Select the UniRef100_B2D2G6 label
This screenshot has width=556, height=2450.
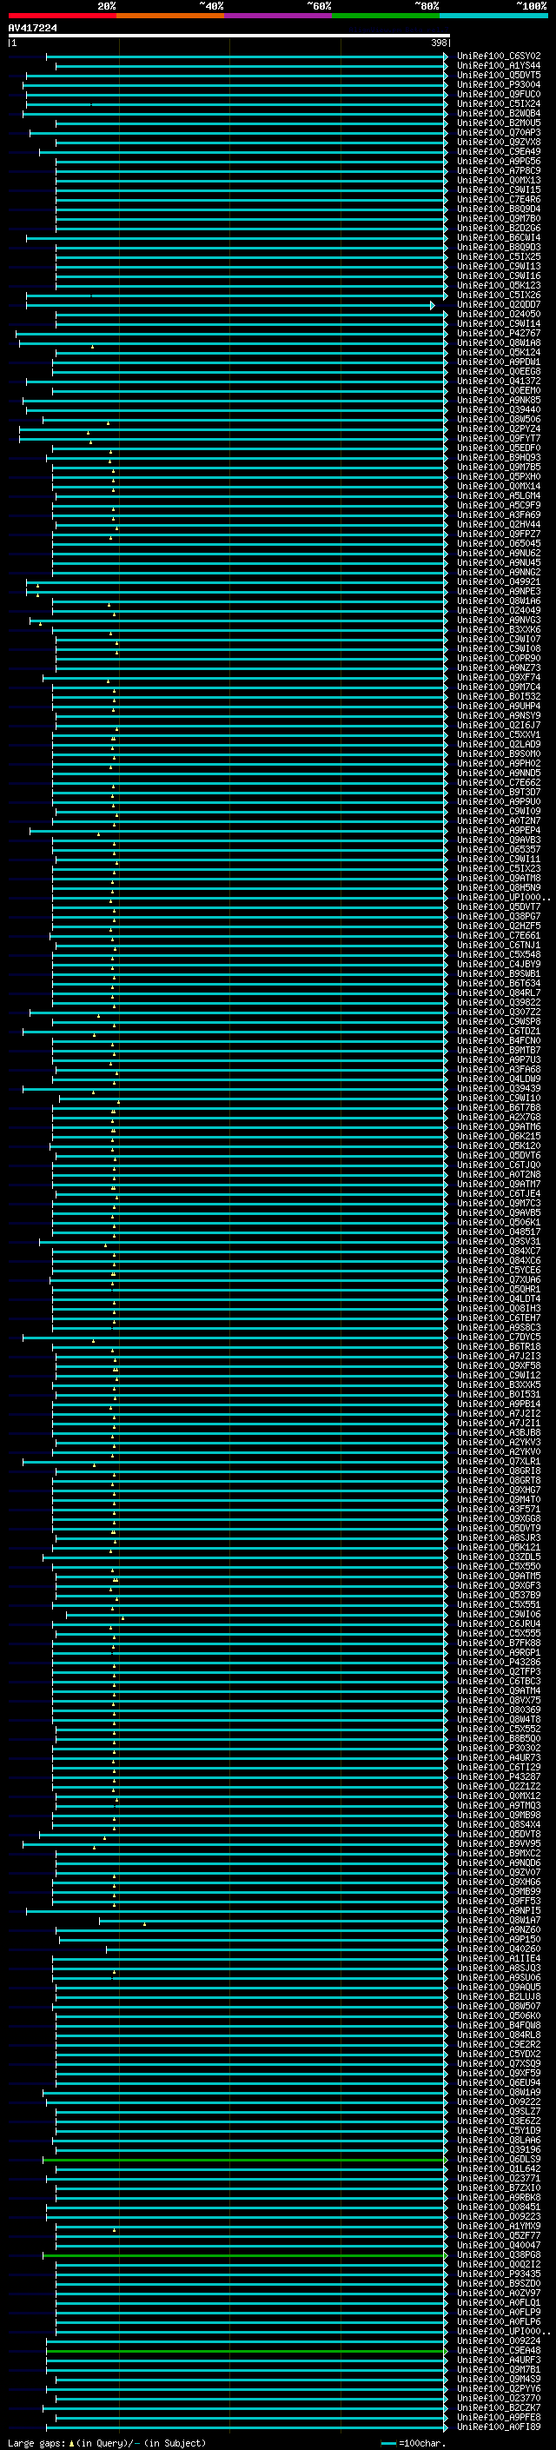click(498, 229)
